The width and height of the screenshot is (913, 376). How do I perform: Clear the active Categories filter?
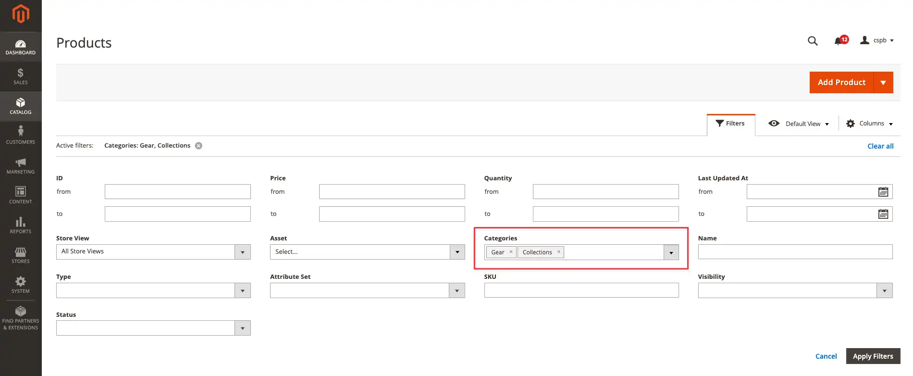[x=198, y=146]
